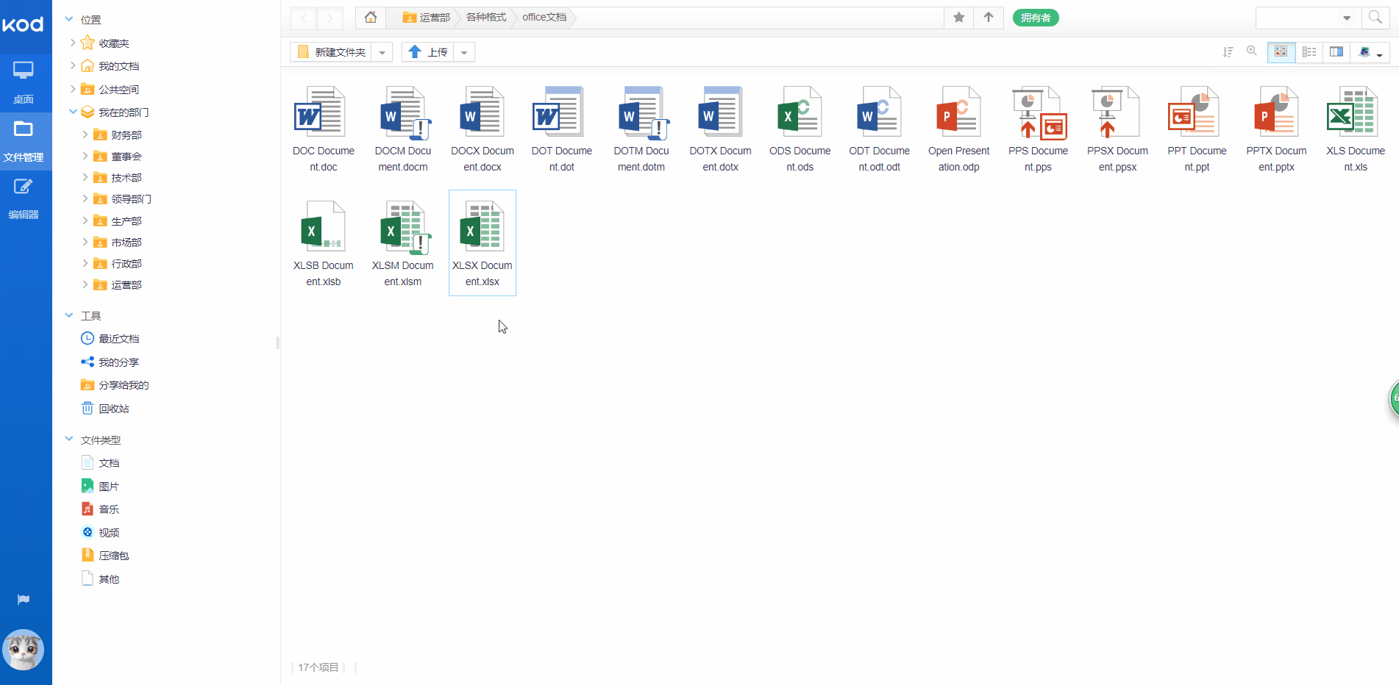Image resolution: width=1399 pixels, height=685 pixels.
Task: Open the theme picker dropdown
Action: point(1370,52)
